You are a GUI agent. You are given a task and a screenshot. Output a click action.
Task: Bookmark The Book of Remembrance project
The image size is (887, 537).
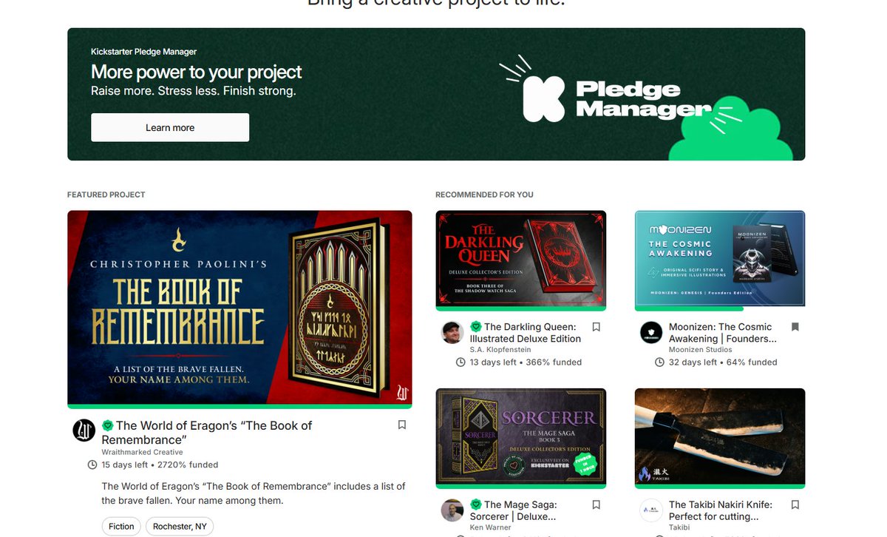pyautogui.click(x=402, y=425)
